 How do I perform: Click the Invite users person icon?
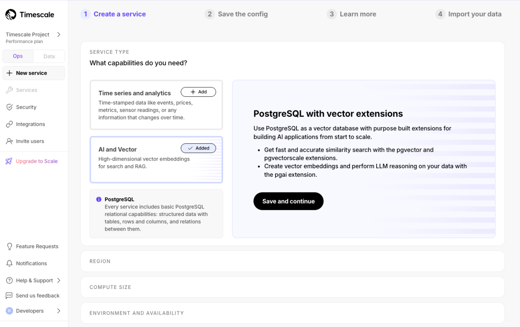(10, 141)
